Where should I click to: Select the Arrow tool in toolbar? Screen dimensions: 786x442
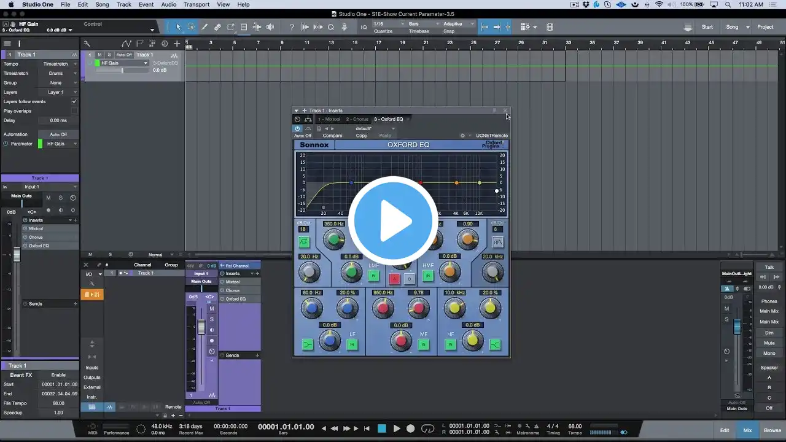coord(179,27)
